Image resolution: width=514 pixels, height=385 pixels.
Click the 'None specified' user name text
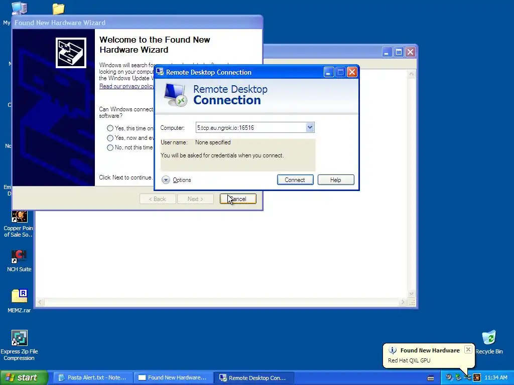click(x=213, y=142)
